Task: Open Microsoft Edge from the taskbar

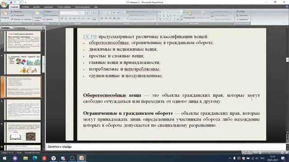Action: coord(35,158)
